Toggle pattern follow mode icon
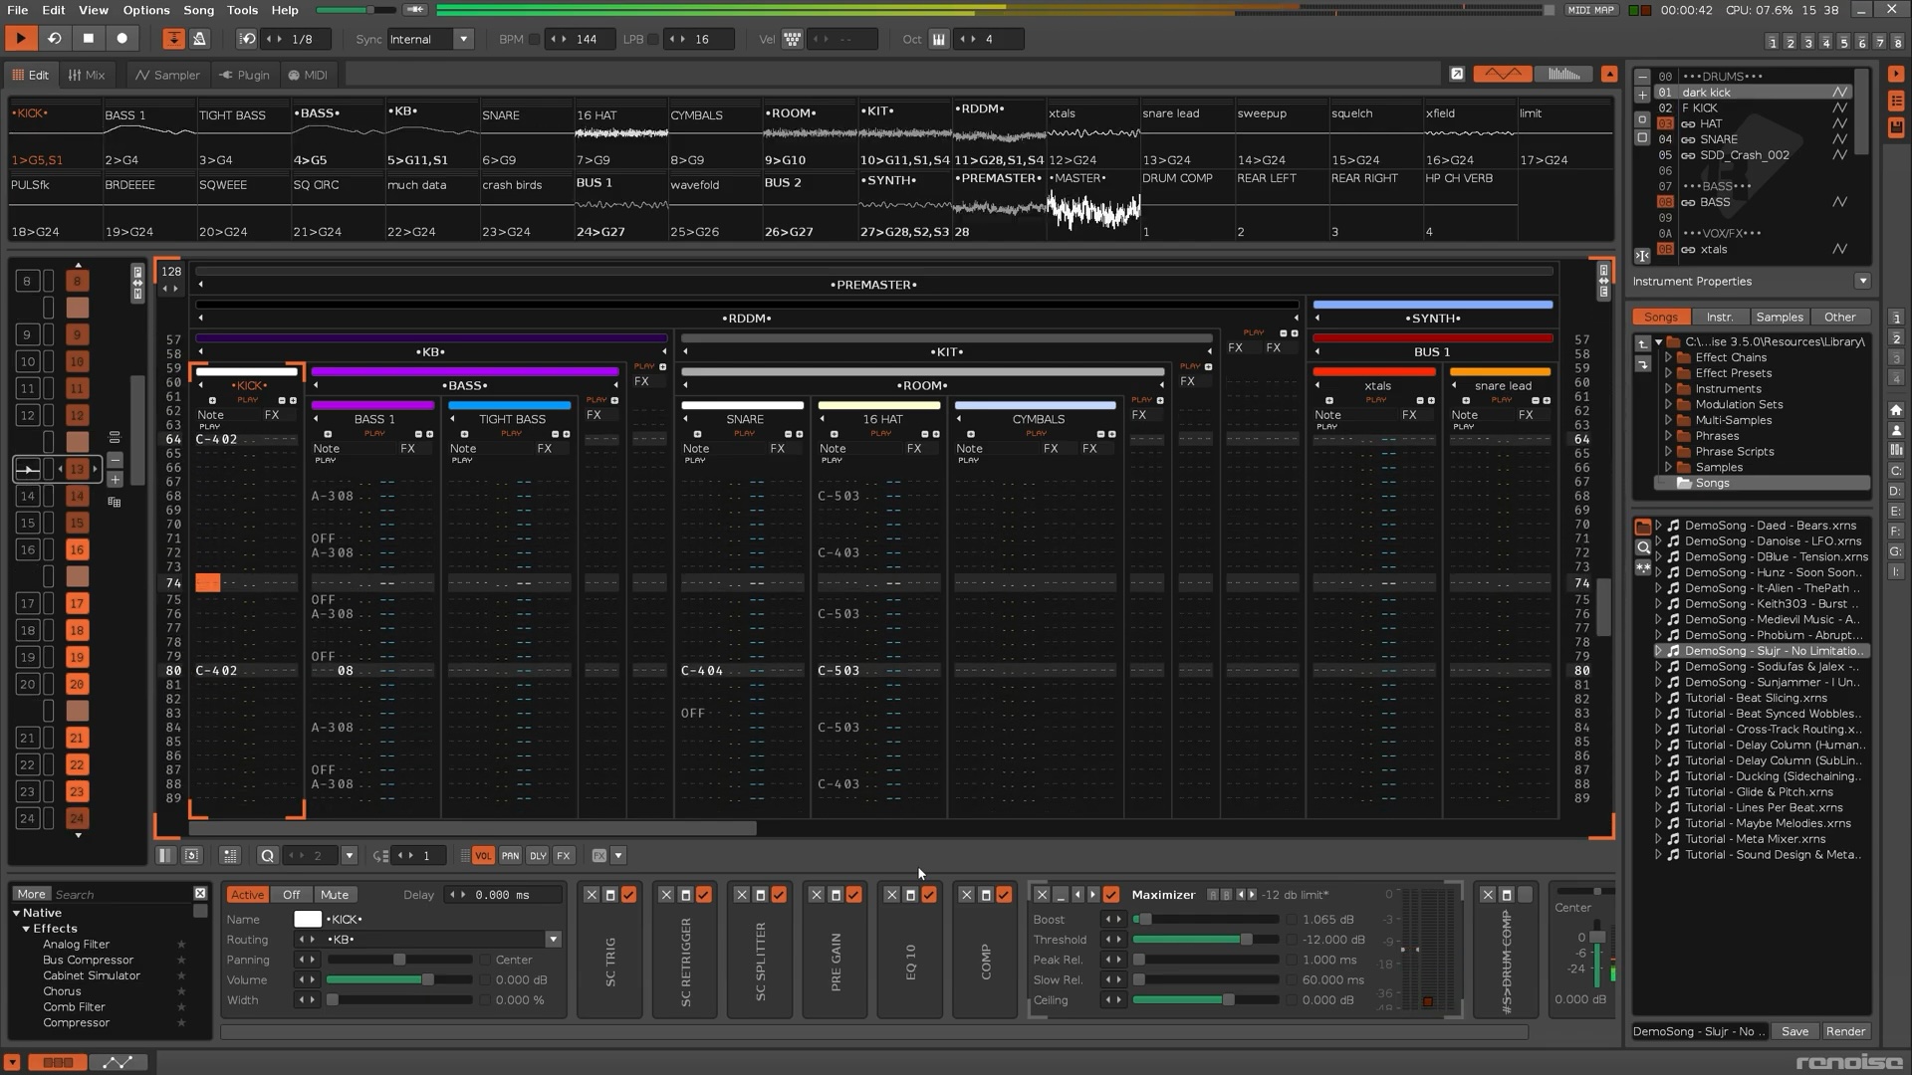Image resolution: width=1912 pixels, height=1075 pixels. (173, 39)
